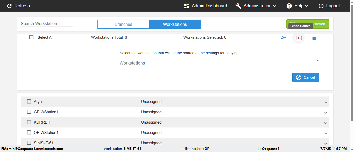Click the blue trash delete icon

point(314,38)
